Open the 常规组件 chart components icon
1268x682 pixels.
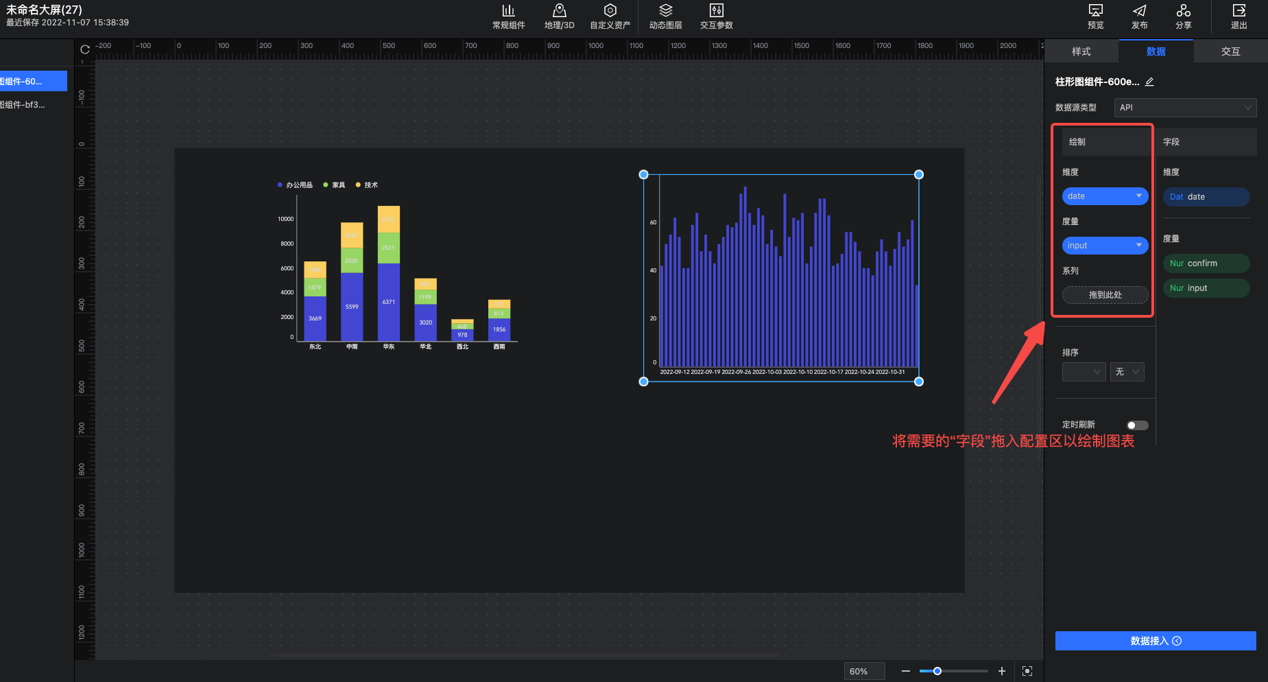point(508,11)
